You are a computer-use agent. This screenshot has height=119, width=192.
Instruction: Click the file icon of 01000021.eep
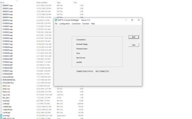1,26
